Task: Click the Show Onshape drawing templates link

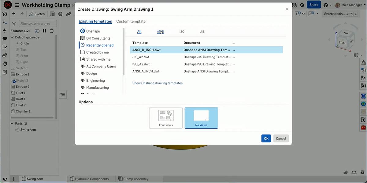Action: (157, 83)
